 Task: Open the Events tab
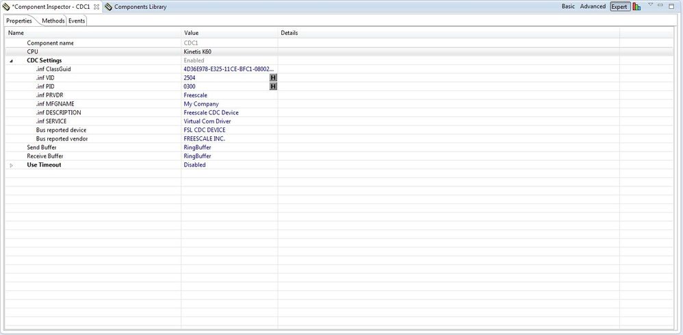pyautogui.click(x=77, y=21)
